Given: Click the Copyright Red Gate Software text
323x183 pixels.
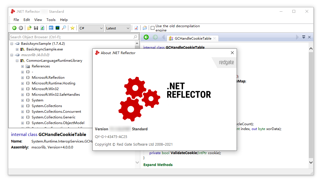Looking at the screenshot, I should click(x=134, y=144).
